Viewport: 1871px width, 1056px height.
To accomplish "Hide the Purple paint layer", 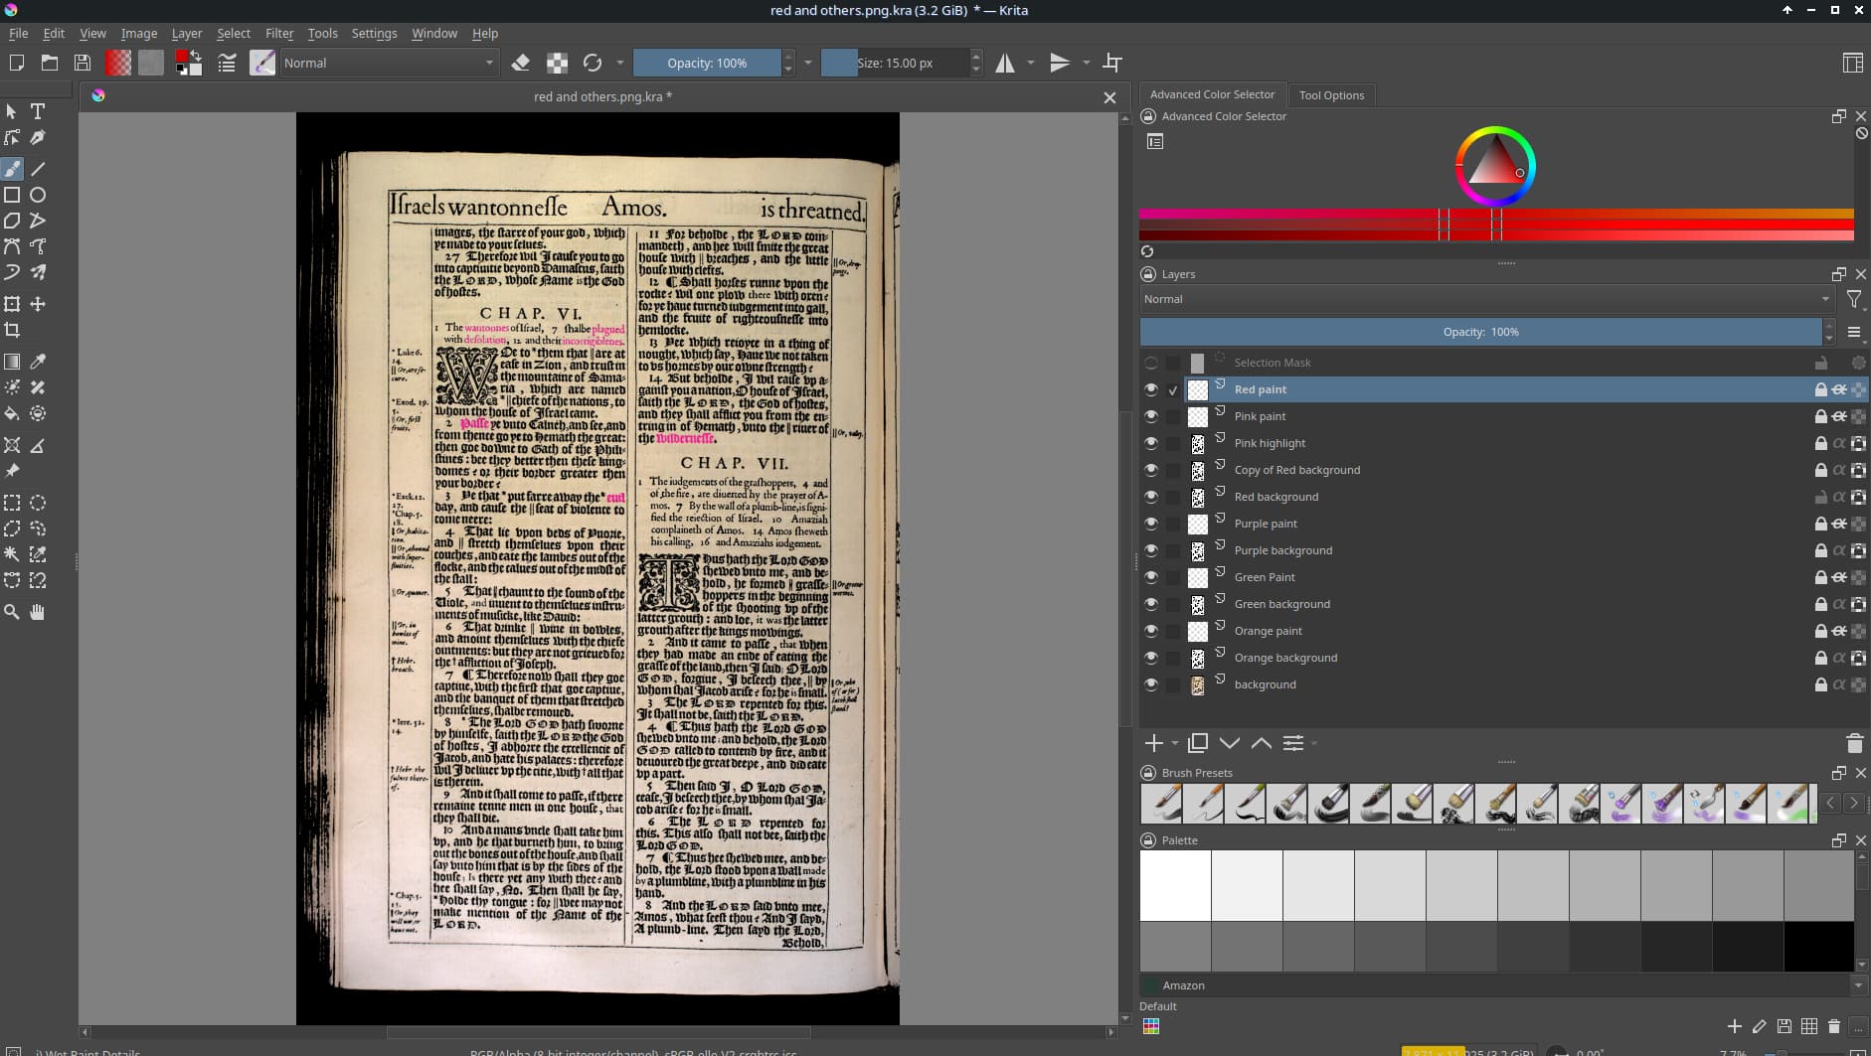I will click(1151, 524).
